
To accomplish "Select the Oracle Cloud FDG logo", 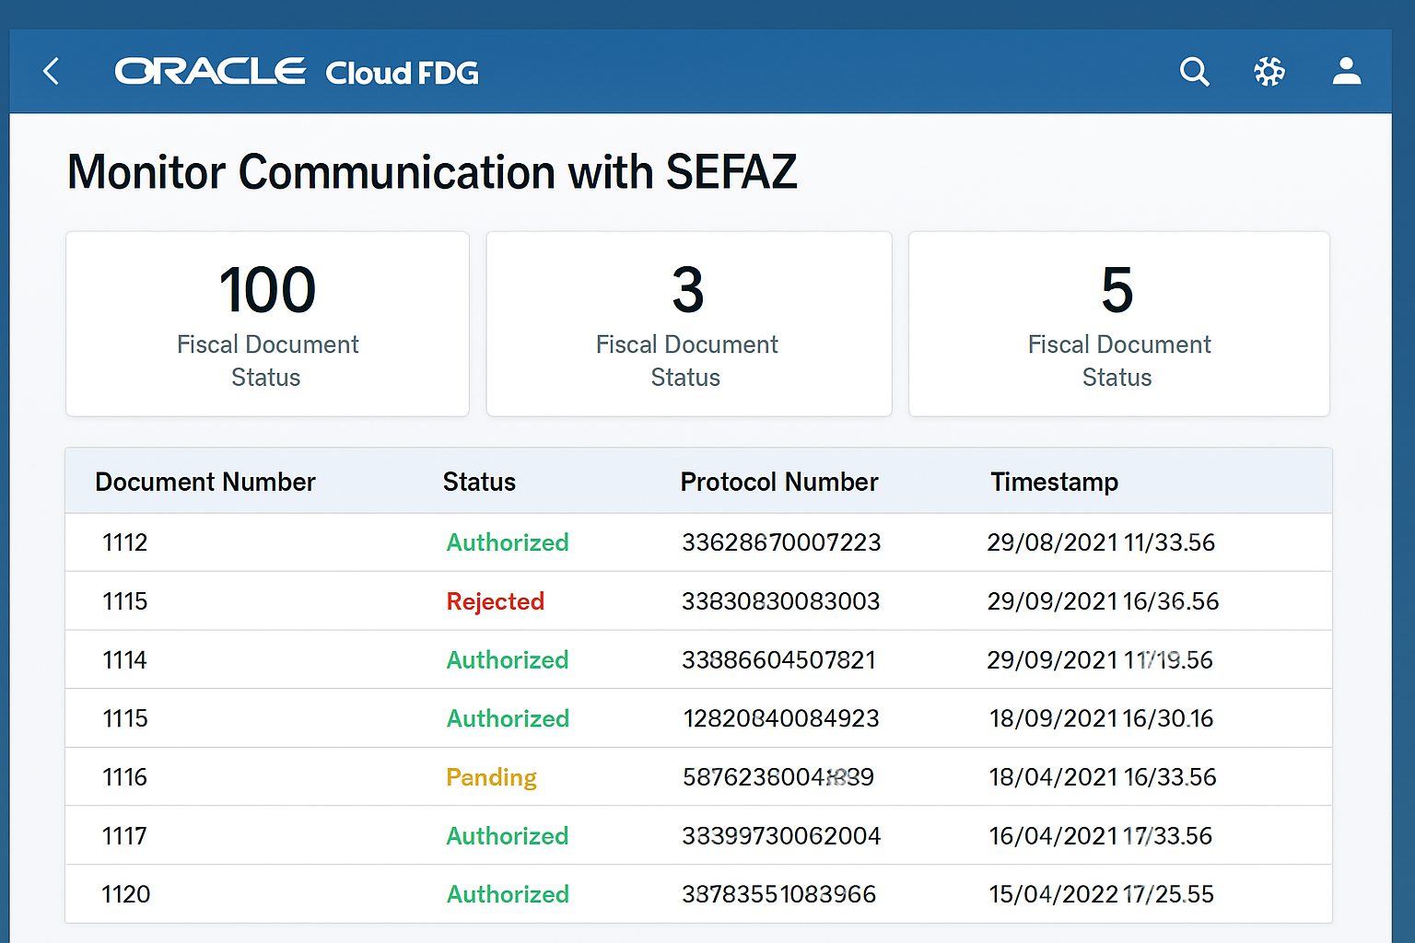I will pos(295,72).
